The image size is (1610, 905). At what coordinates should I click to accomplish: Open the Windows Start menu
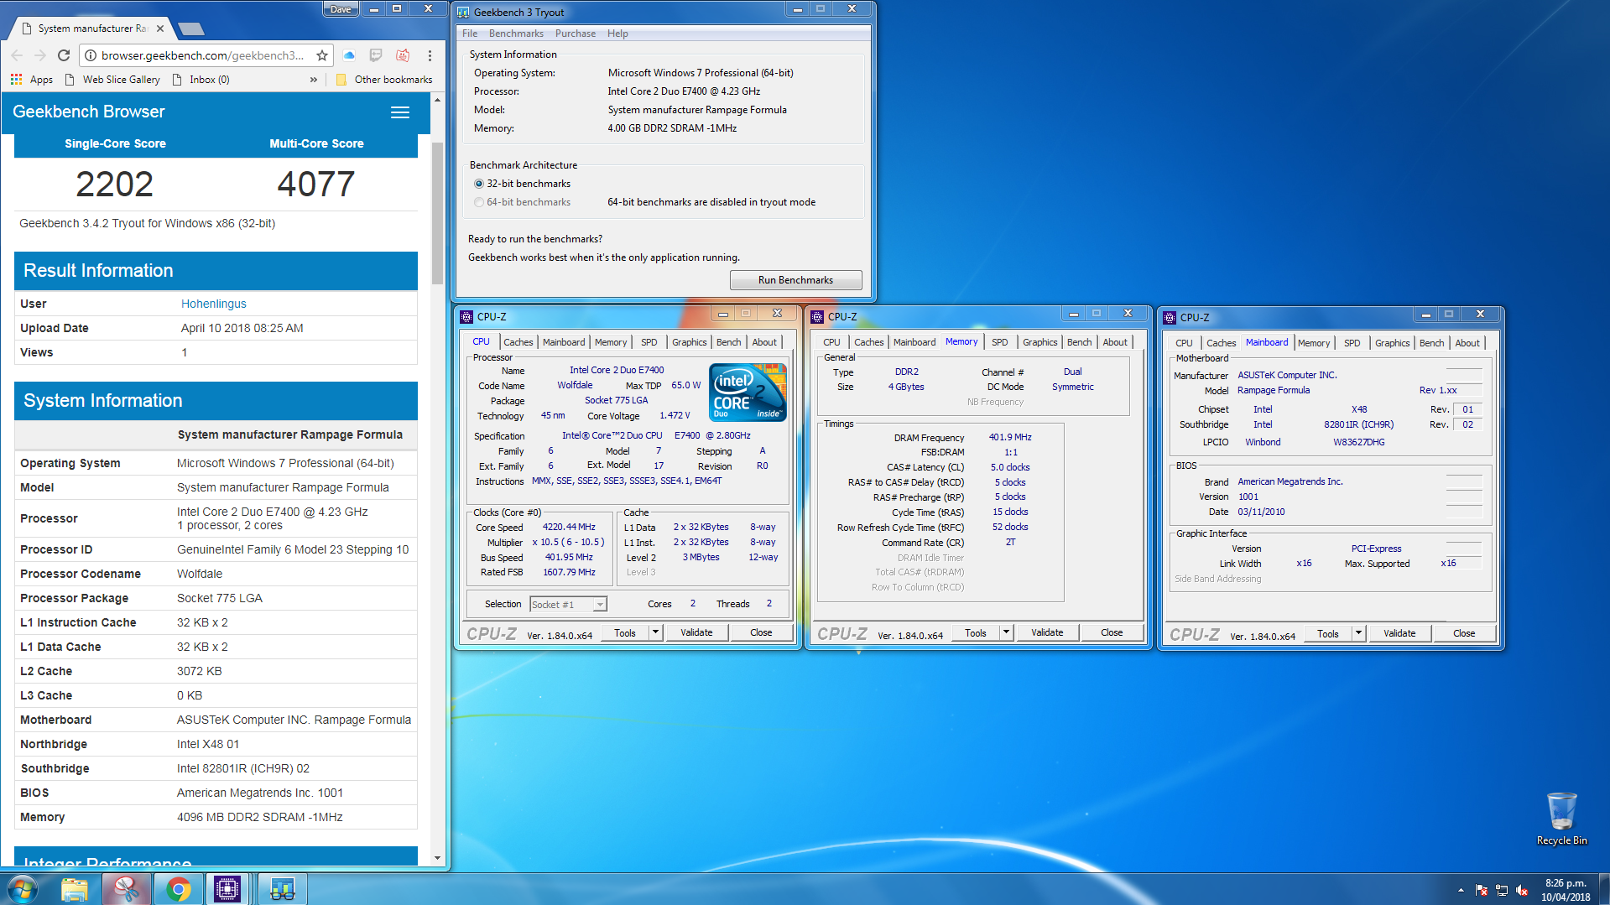tap(23, 889)
